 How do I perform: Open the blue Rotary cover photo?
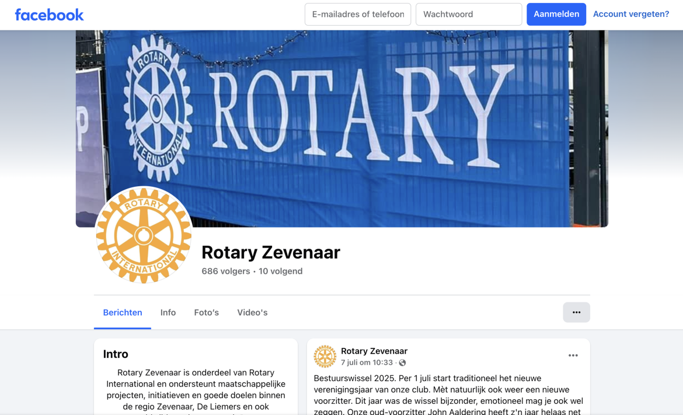click(x=342, y=128)
